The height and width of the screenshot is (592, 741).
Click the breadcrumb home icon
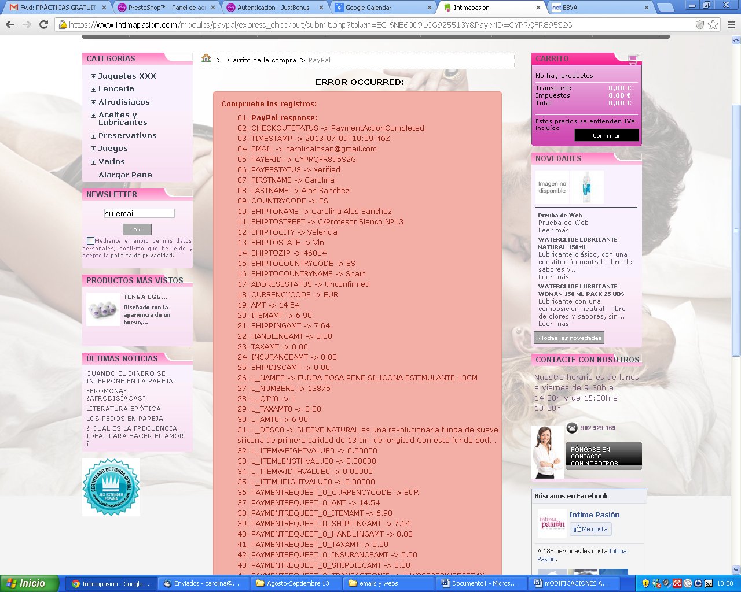click(206, 58)
